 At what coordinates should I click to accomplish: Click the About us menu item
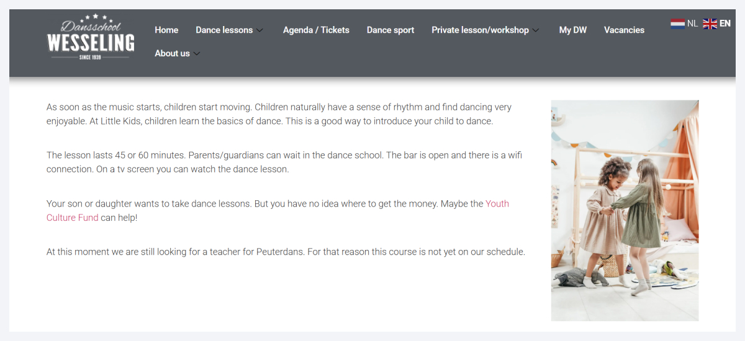(x=172, y=53)
